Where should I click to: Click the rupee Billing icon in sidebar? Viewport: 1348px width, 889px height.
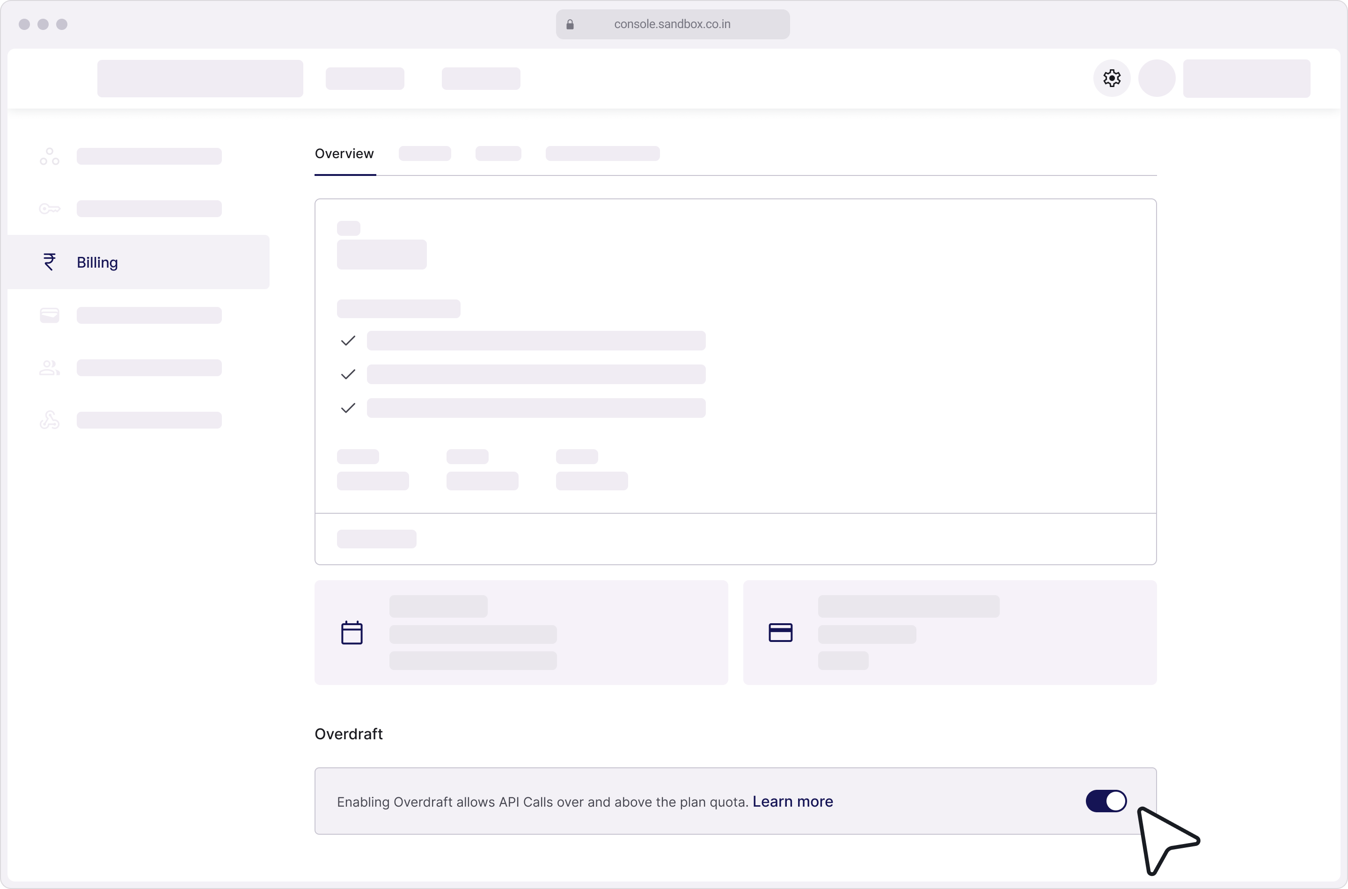[49, 262]
